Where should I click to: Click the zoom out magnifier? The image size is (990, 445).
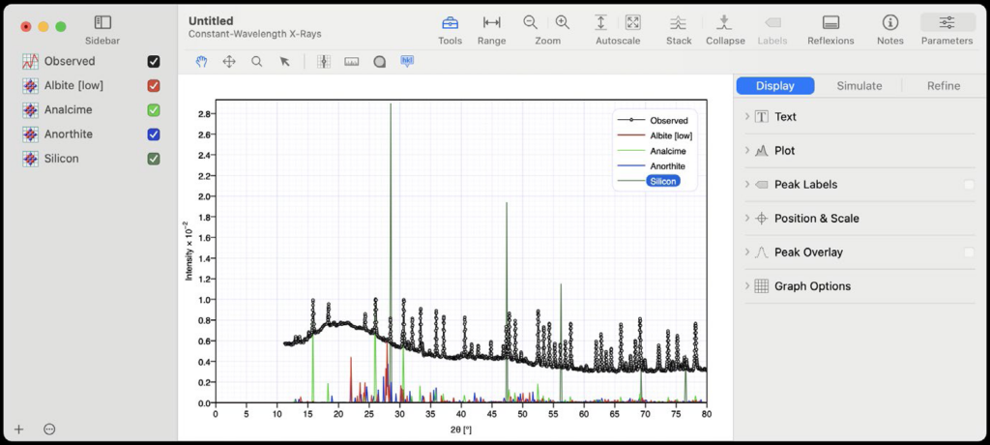tap(530, 22)
